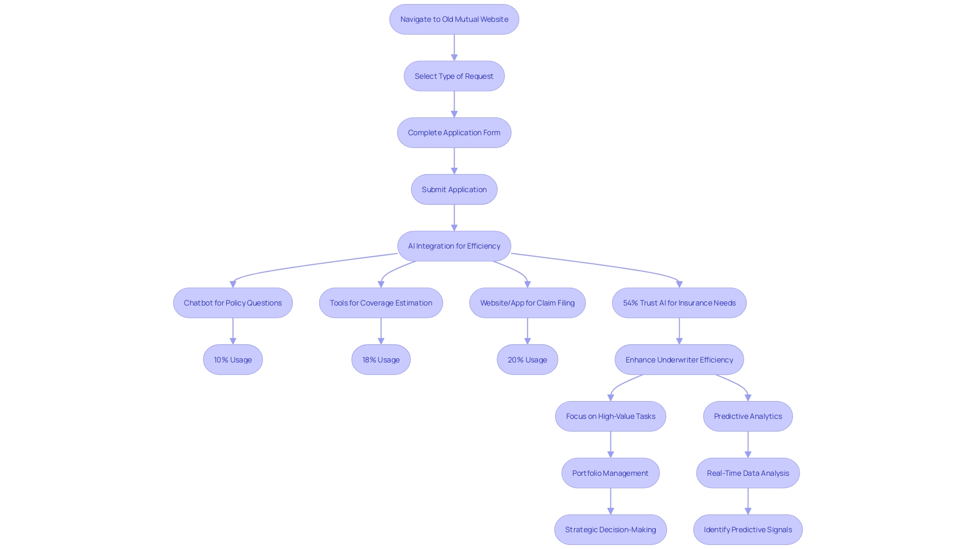
Task: Expand the '54% Trust AI for Insurance Needs' branch
Action: tap(679, 302)
